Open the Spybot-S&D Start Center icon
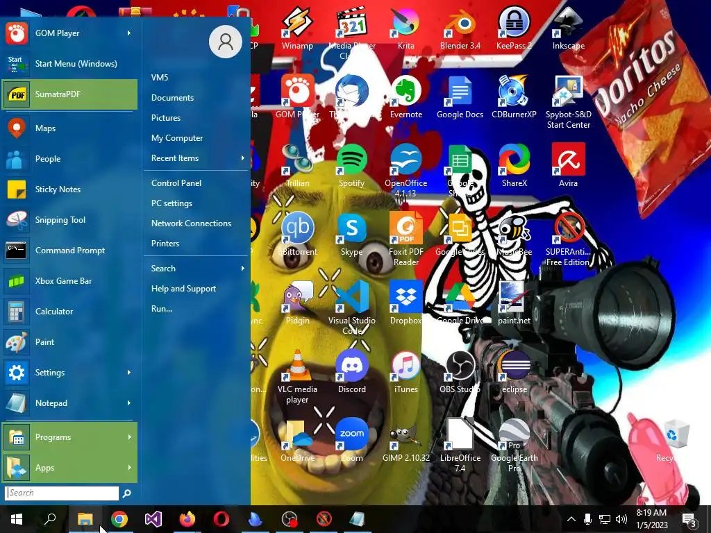 pyautogui.click(x=569, y=103)
